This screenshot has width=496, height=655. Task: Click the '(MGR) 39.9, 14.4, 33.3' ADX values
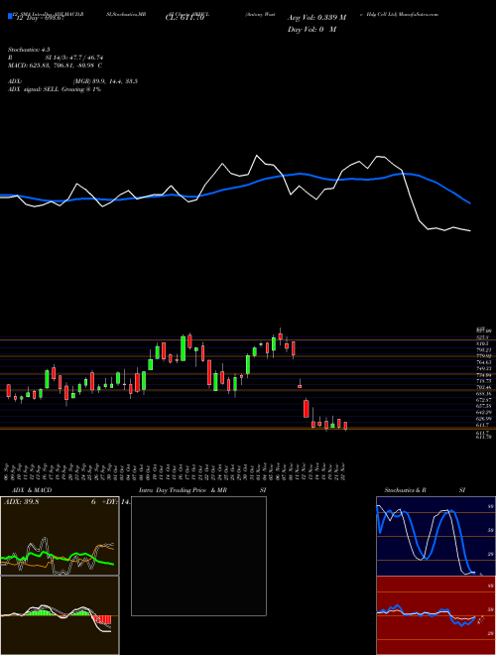[x=105, y=81]
